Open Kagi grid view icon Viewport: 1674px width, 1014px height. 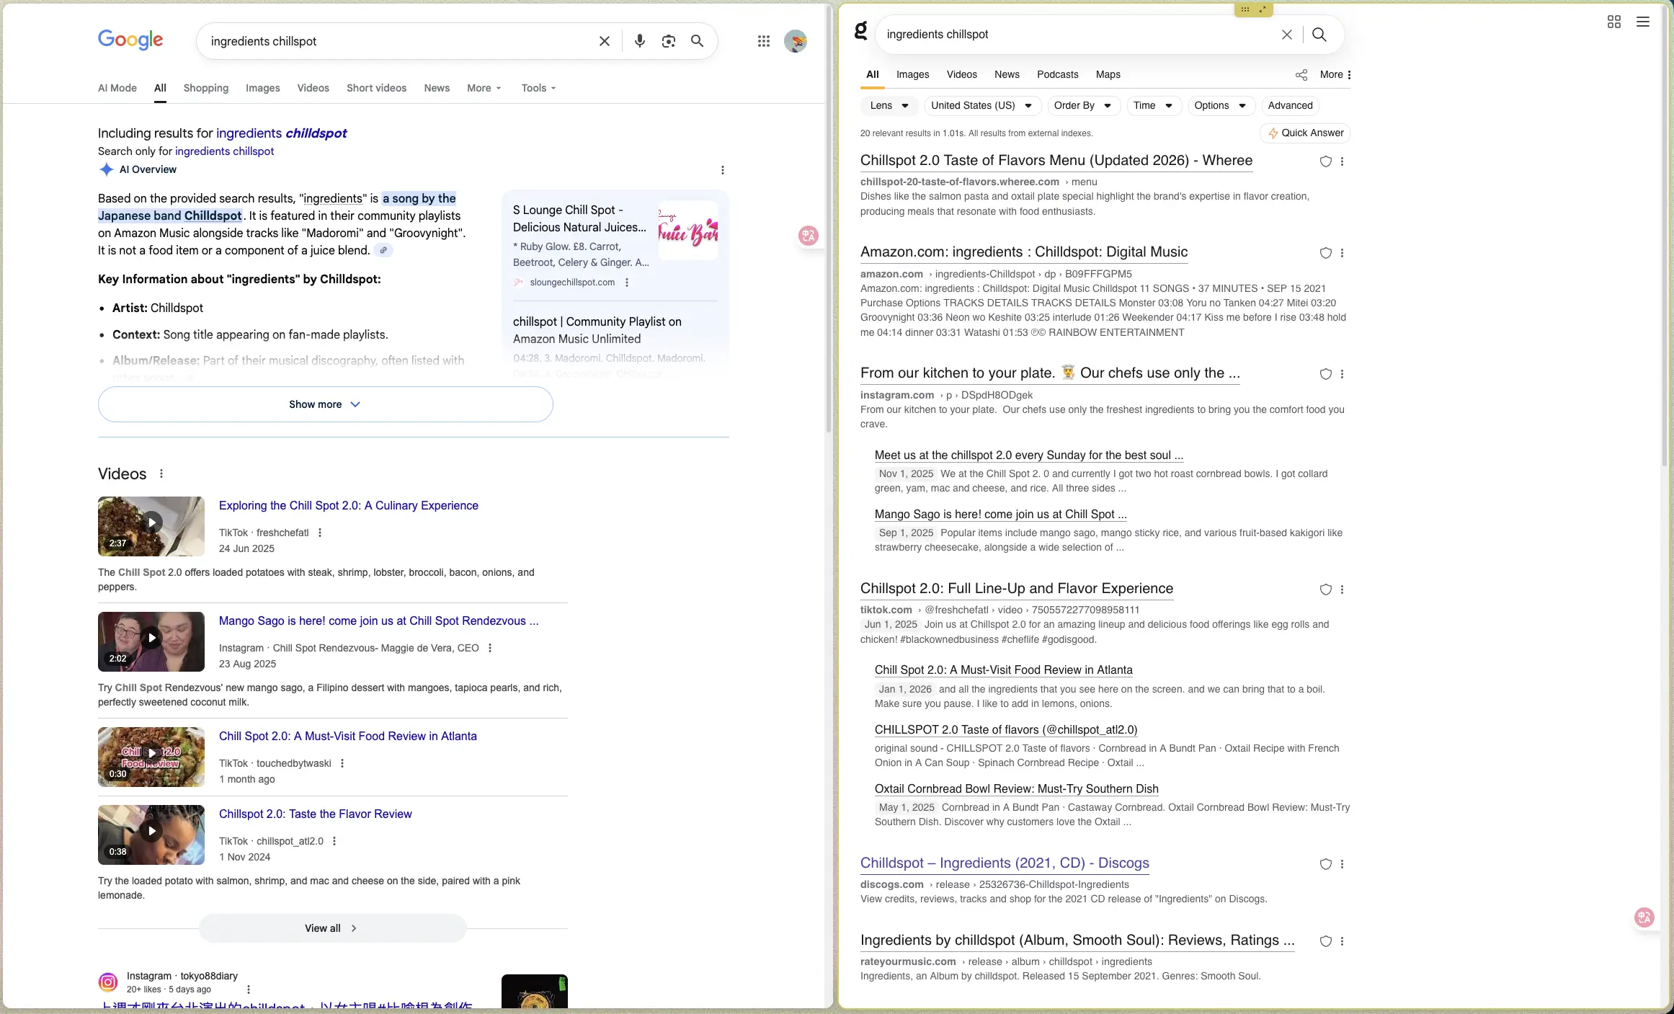click(1614, 22)
